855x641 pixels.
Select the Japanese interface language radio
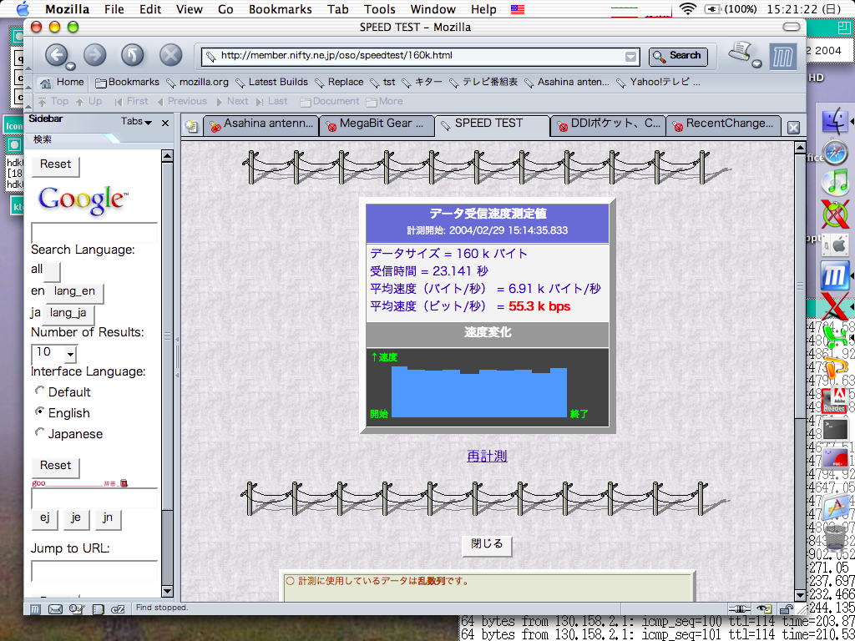(x=40, y=433)
